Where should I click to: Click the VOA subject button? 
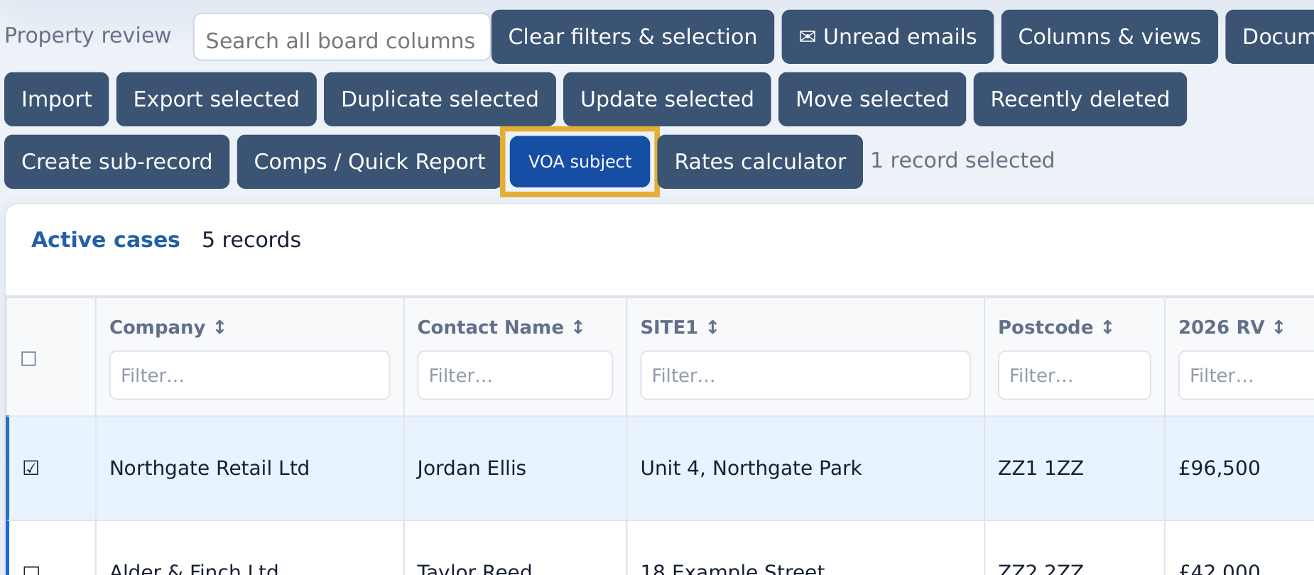(580, 162)
